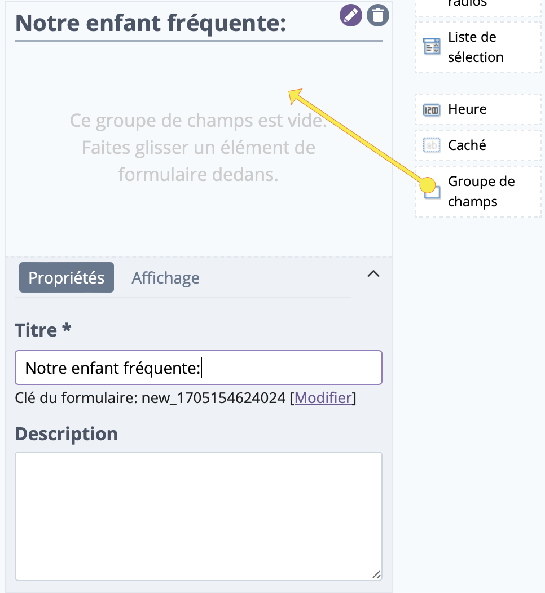The width and height of the screenshot is (545, 593).
Task: Click the Description textarea resize handle
Action: 376,575
